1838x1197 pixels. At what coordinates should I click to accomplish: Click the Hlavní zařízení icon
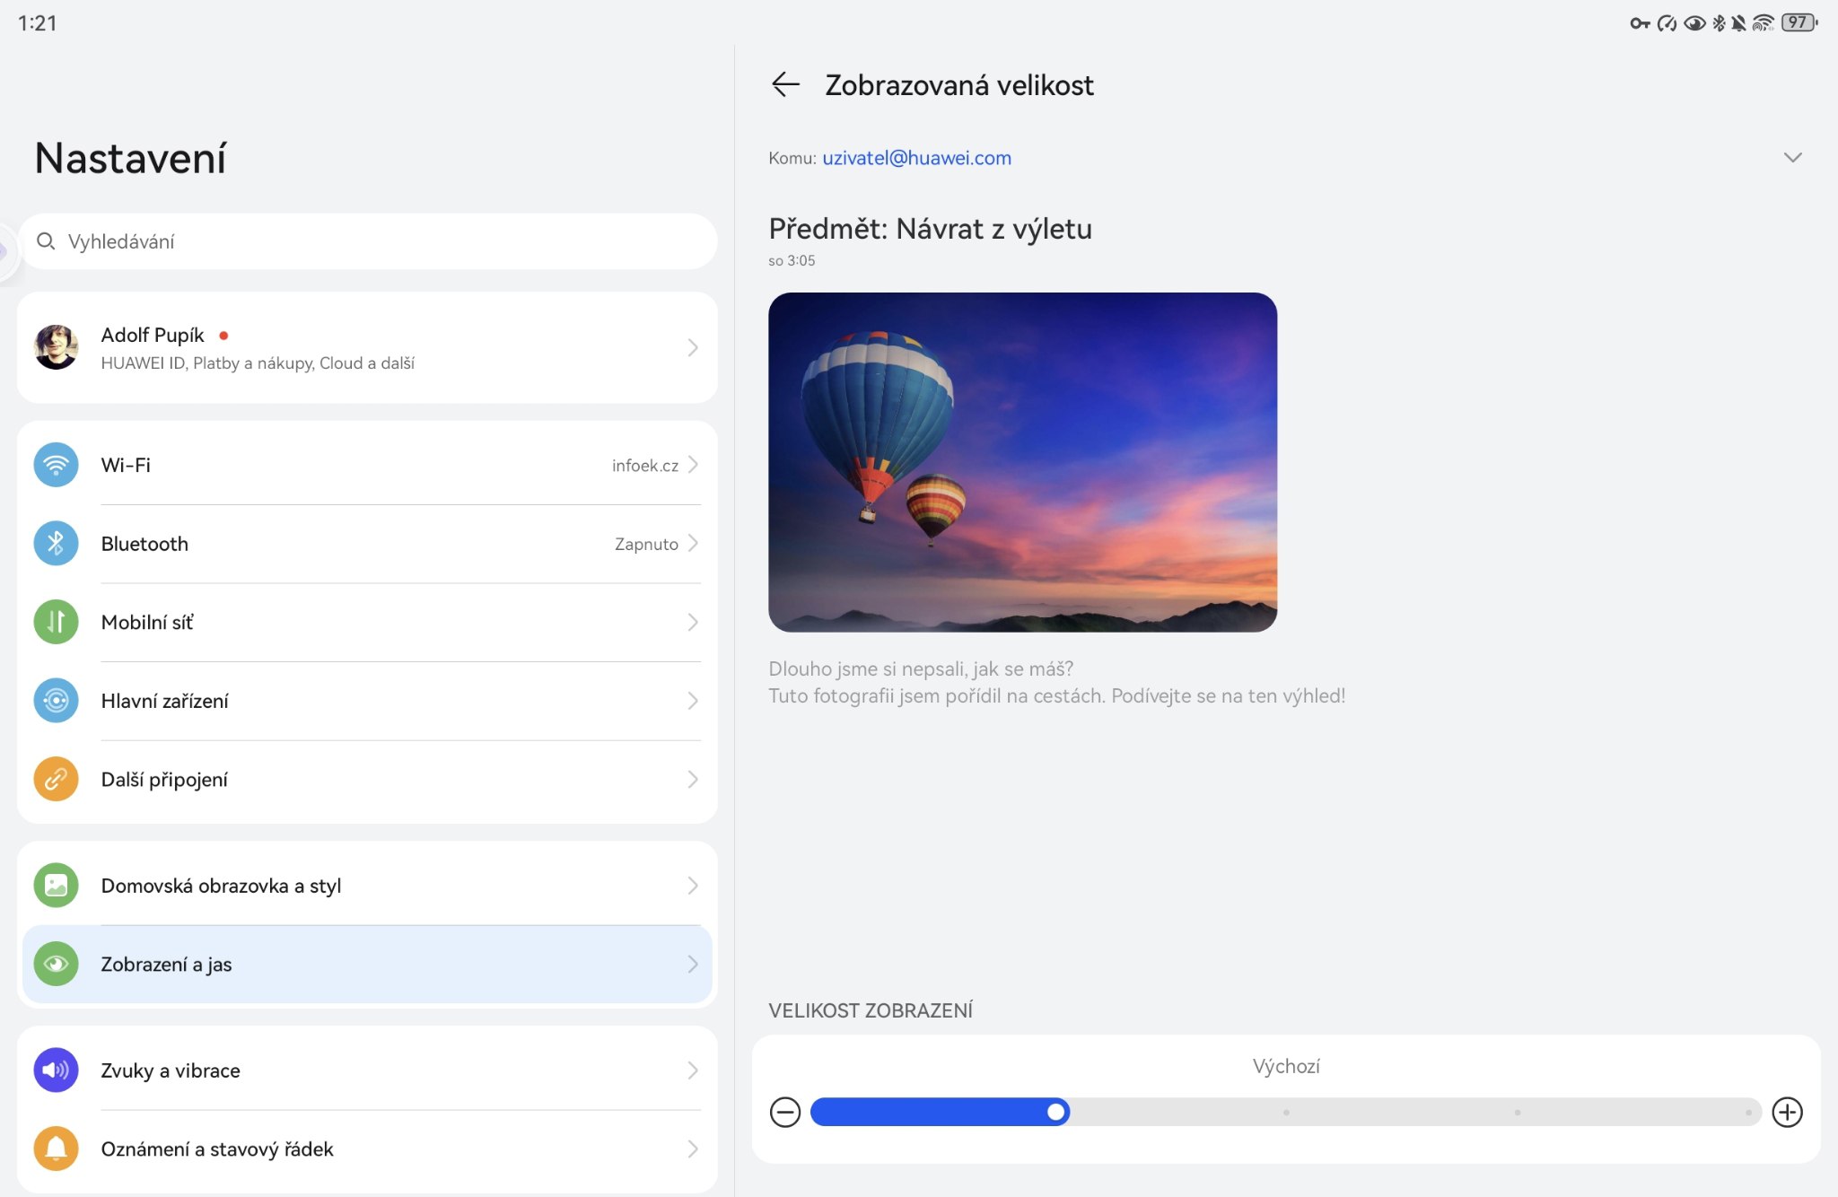[x=56, y=701]
